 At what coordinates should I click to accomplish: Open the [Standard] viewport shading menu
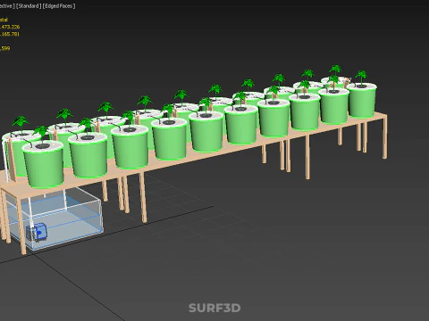(x=29, y=6)
